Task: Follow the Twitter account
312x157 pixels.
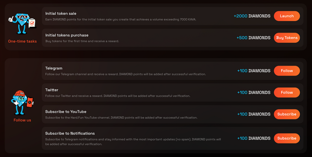Action: coord(287,92)
